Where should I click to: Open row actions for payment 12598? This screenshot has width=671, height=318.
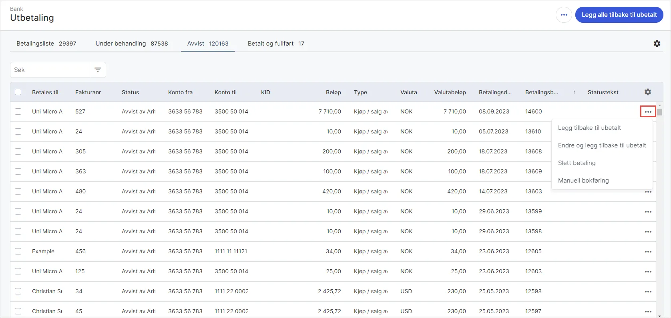coord(648,292)
